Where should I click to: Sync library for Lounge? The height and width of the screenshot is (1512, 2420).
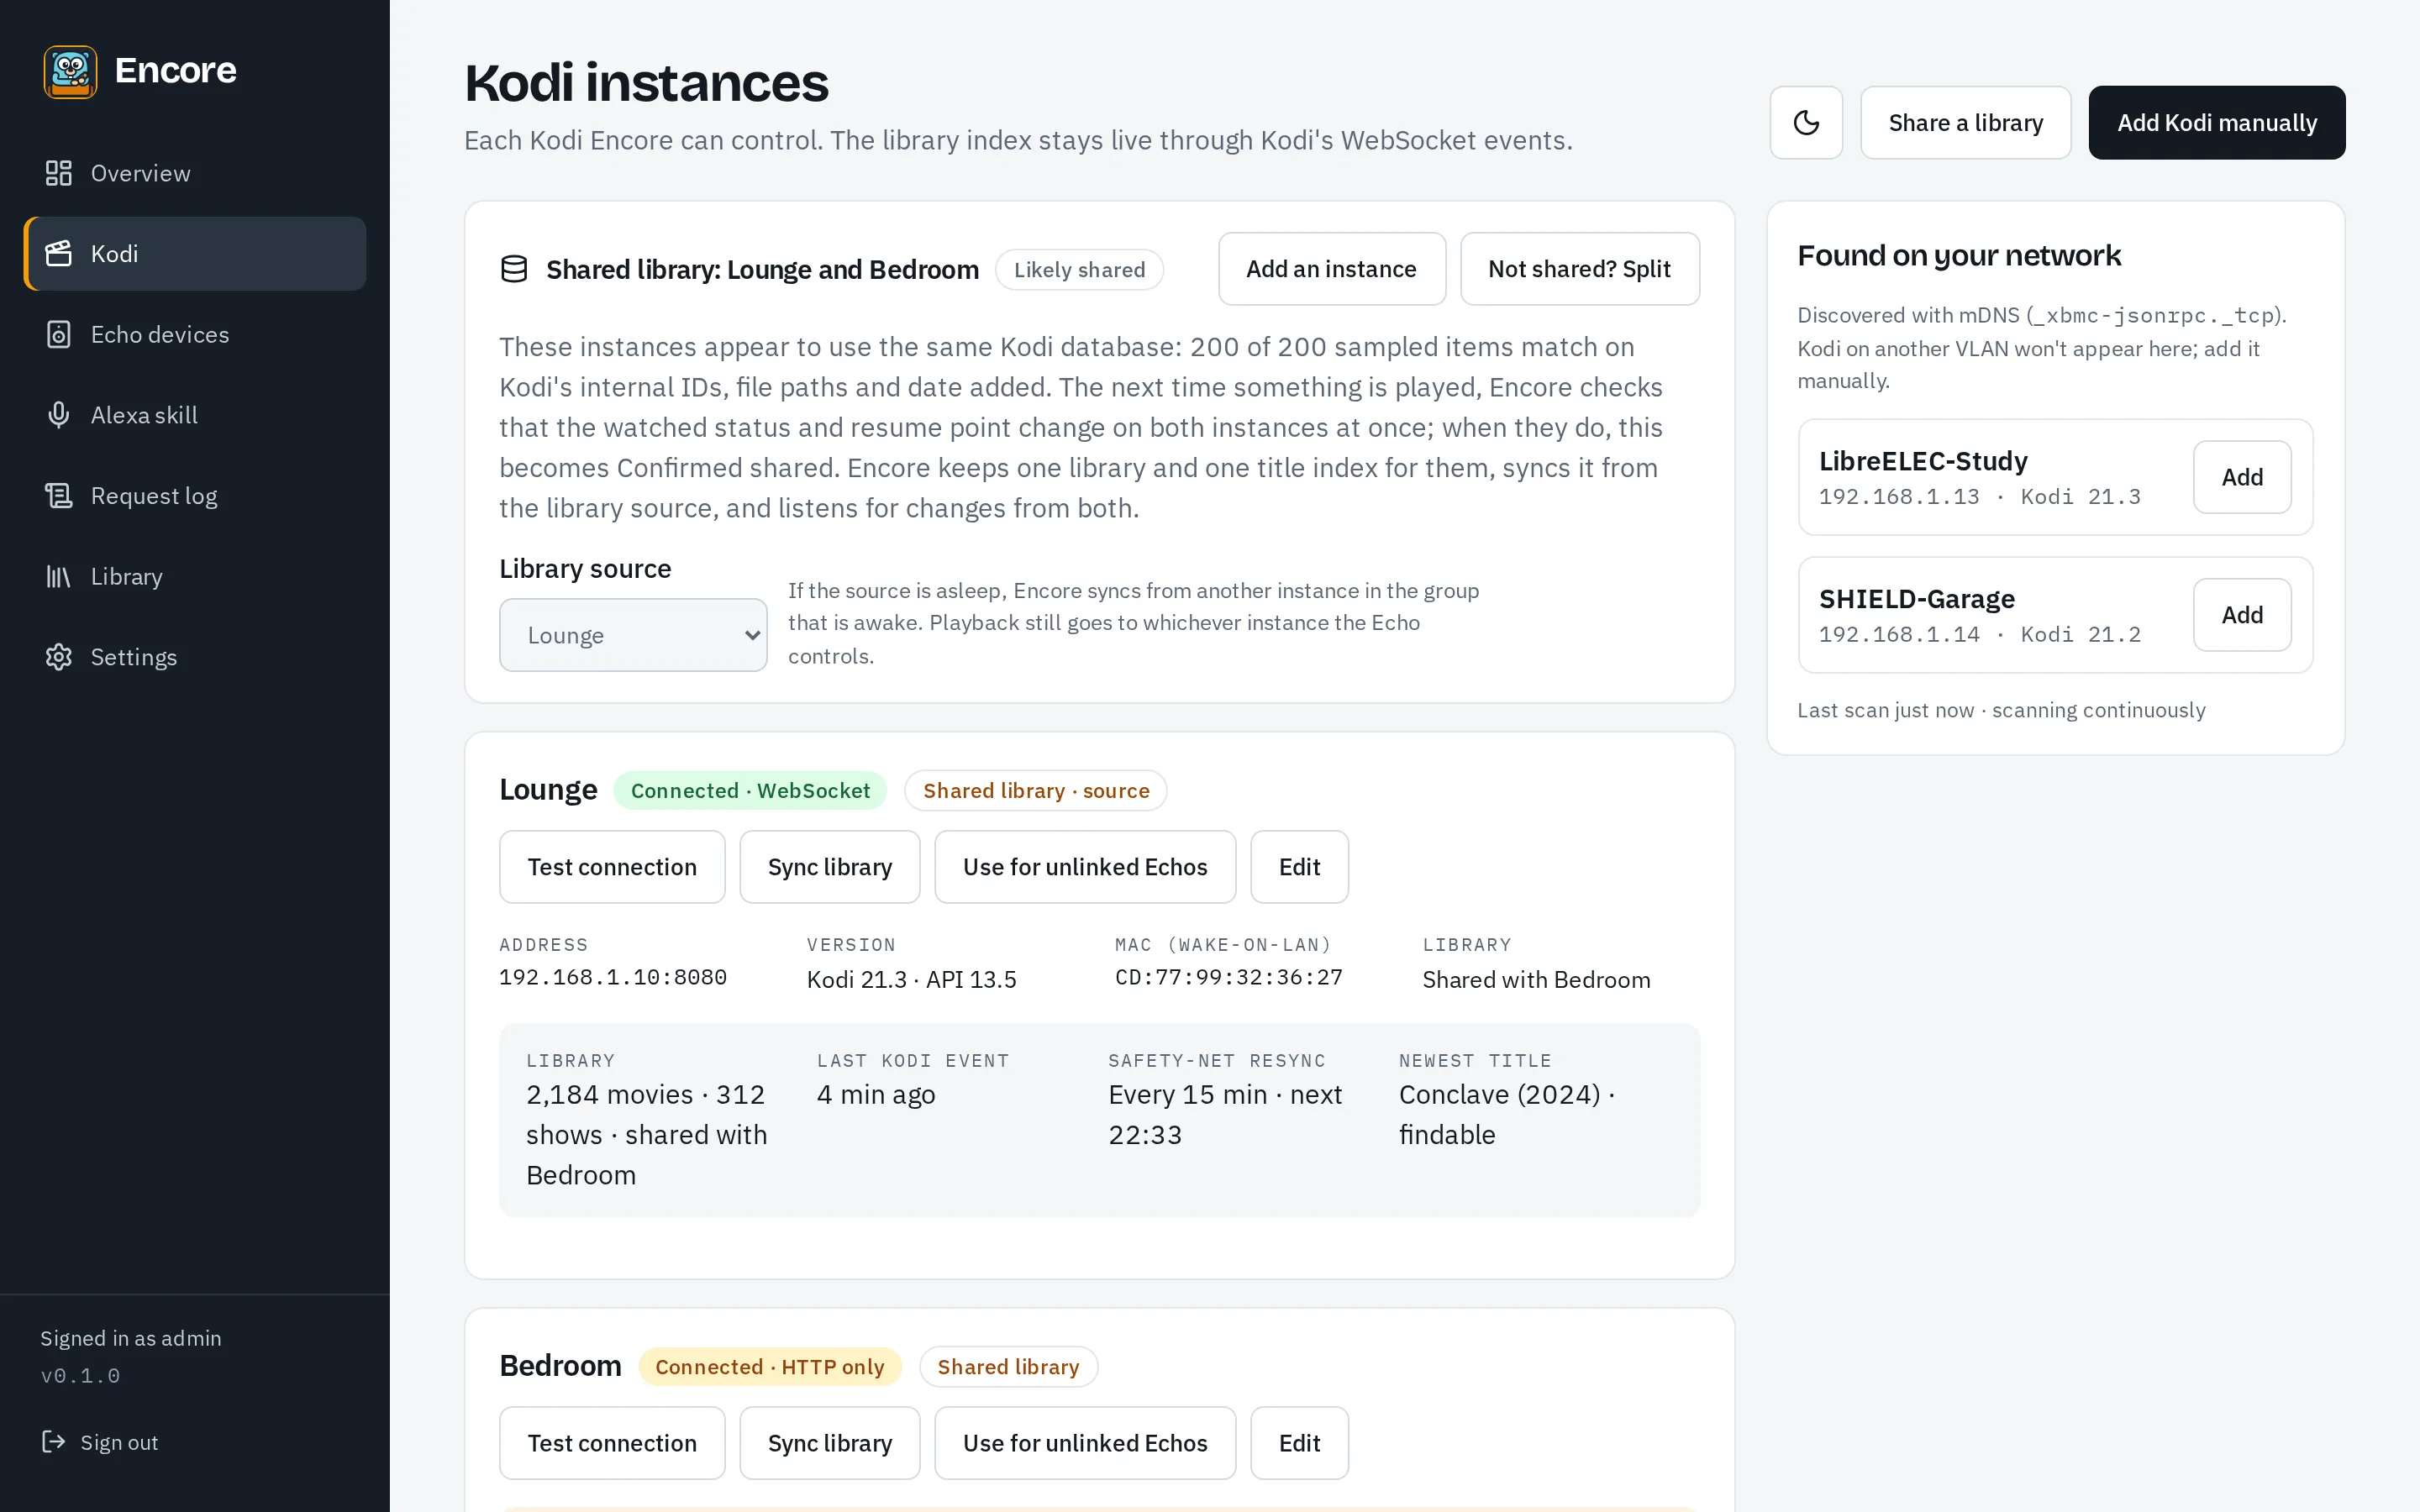[829, 867]
